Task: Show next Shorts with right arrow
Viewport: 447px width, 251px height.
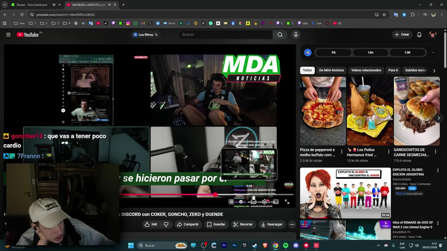Action: tap(439, 118)
